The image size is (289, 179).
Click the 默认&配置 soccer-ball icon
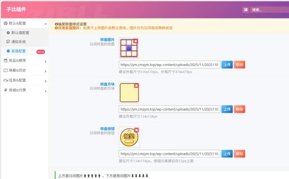tap(6, 23)
